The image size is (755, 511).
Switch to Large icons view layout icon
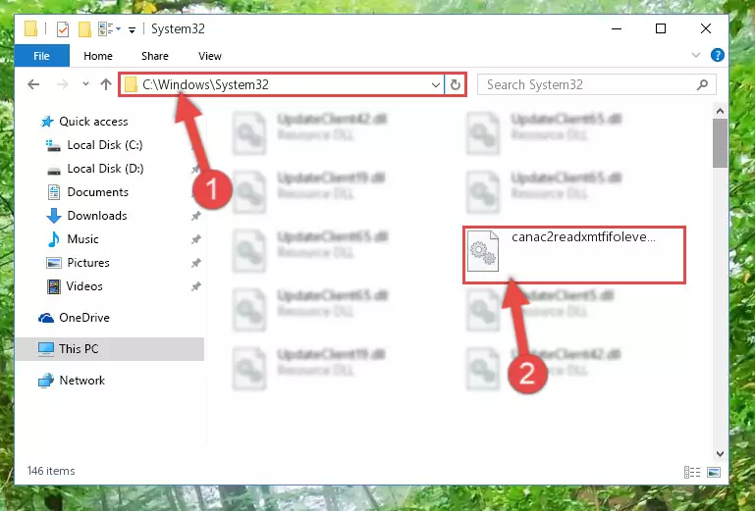click(714, 472)
